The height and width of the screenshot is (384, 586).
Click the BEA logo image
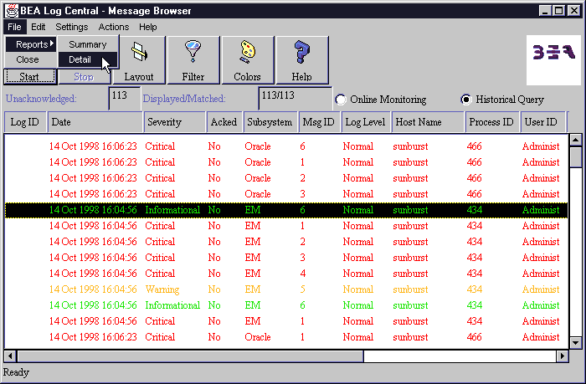553,59
